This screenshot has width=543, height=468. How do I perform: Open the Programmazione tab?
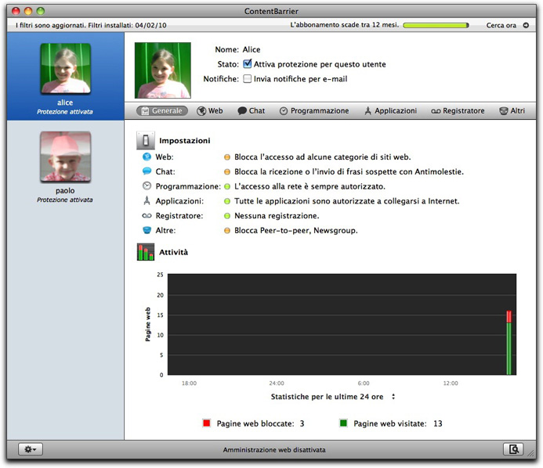[x=314, y=110]
